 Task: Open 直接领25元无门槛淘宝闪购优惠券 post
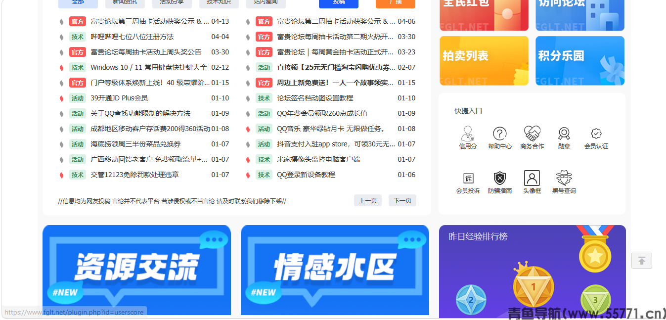tap(336, 67)
